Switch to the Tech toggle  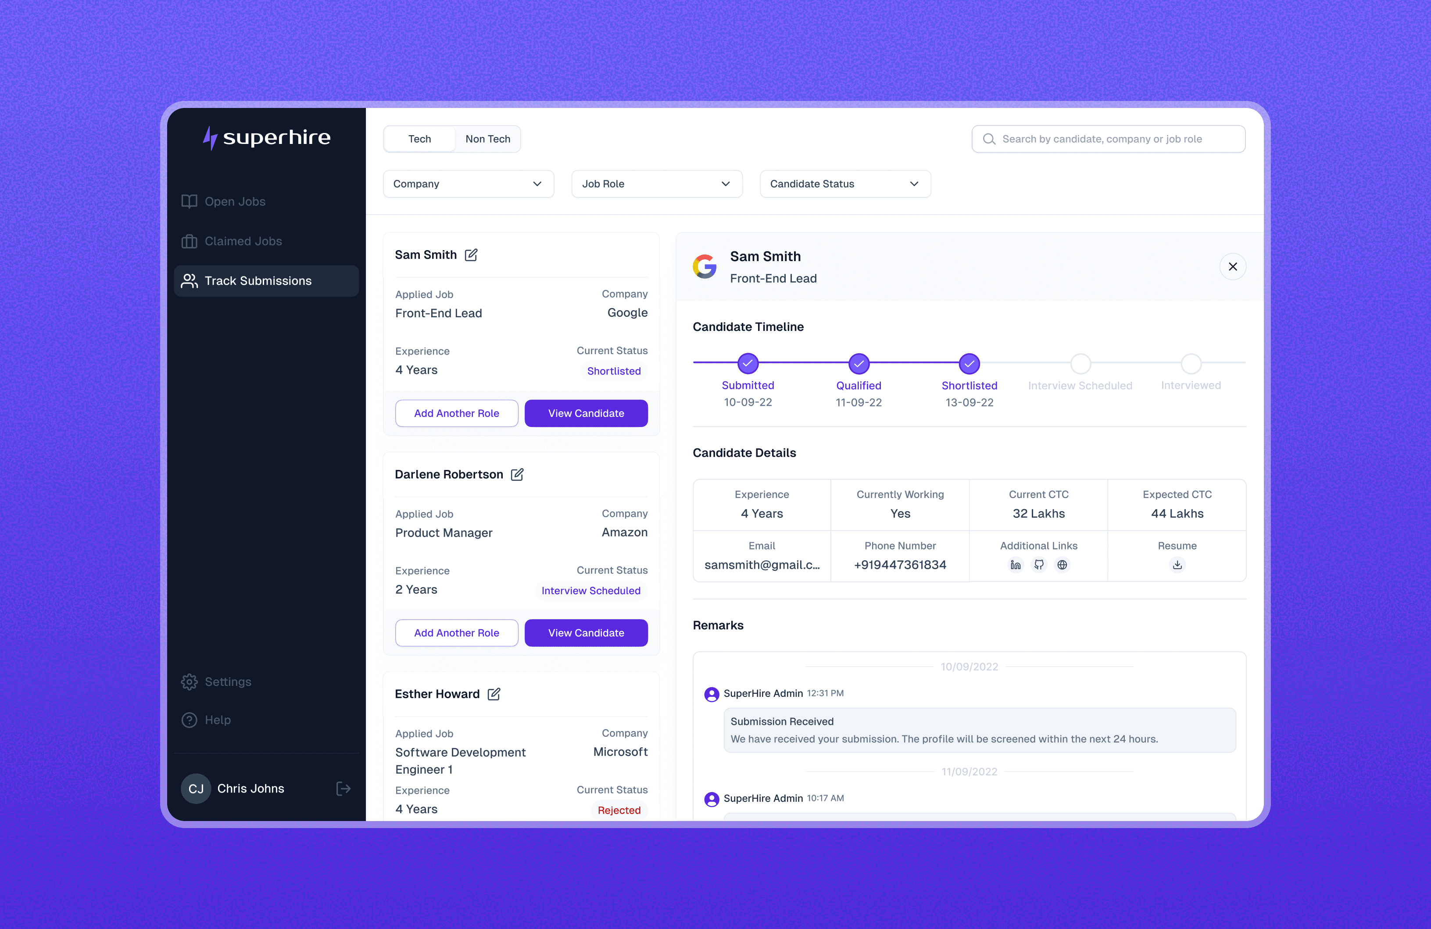[x=420, y=139]
